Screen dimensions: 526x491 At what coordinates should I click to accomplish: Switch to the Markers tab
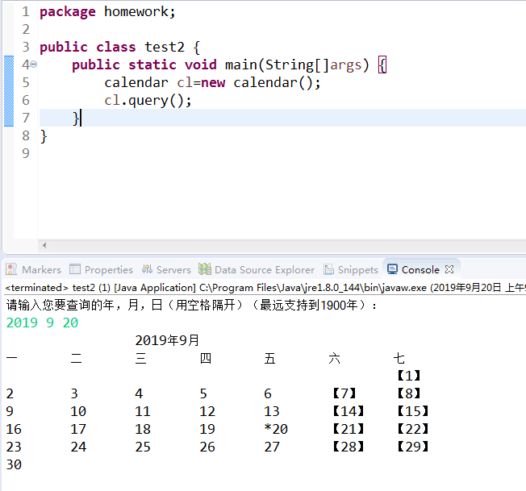(x=34, y=269)
